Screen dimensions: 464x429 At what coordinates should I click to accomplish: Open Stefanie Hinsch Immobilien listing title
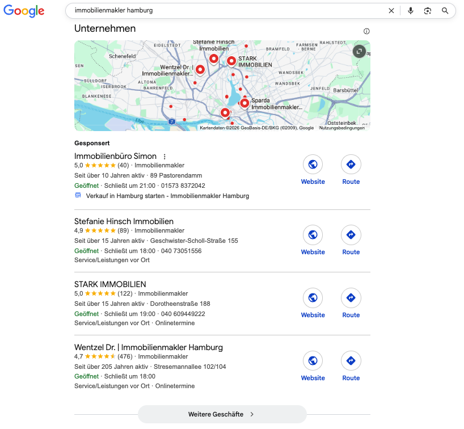pos(124,221)
